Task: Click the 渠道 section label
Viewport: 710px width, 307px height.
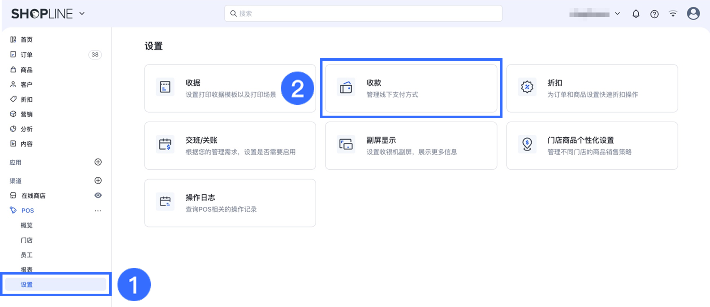Action: (x=15, y=181)
